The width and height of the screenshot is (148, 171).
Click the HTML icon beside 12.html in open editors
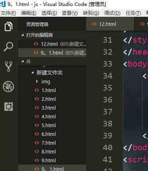click(x=36, y=44)
